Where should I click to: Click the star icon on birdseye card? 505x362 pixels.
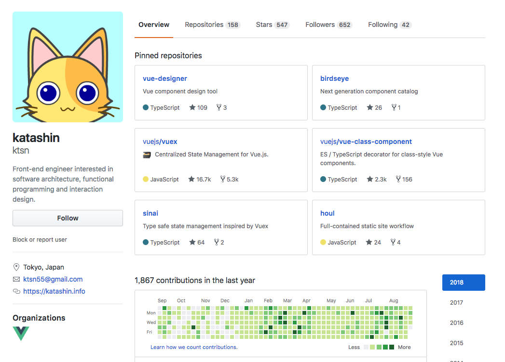pos(370,107)
